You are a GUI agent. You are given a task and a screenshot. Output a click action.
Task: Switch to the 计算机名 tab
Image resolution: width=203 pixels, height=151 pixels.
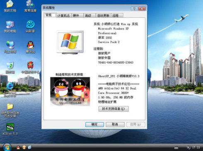coord(64,15)
